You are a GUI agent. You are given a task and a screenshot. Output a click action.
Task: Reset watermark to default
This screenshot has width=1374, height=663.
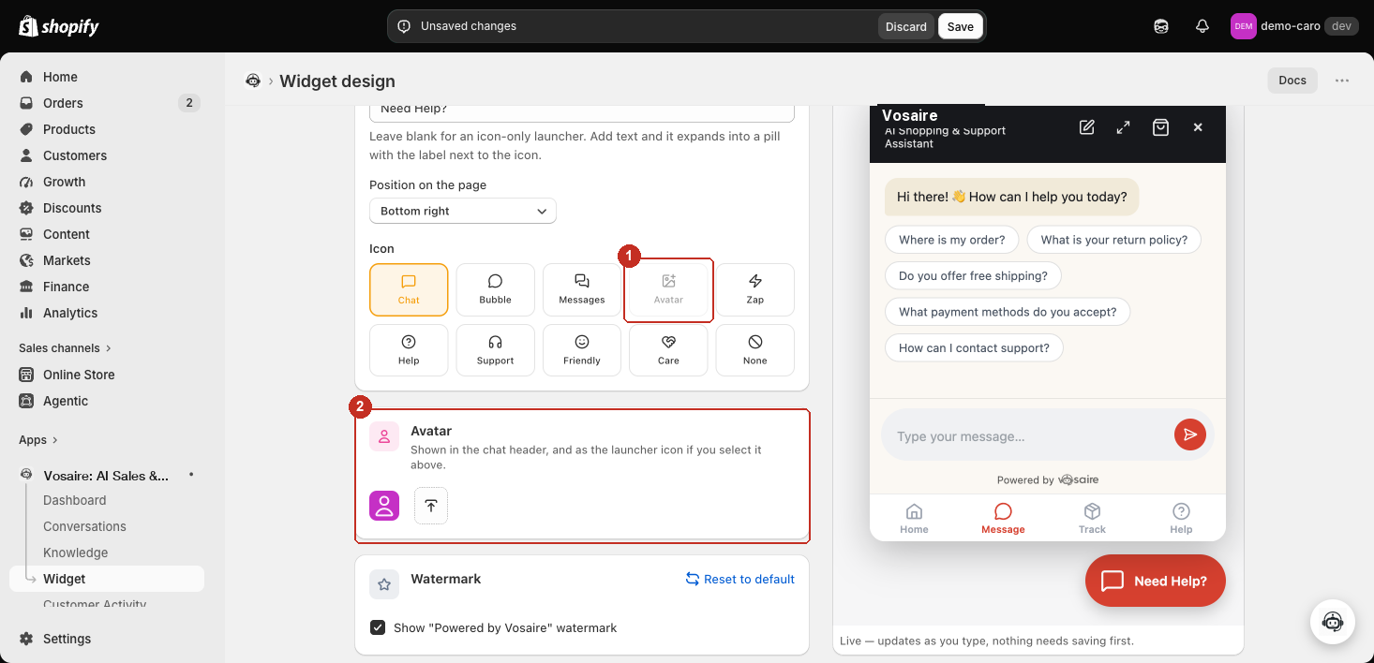pos(740,579)
